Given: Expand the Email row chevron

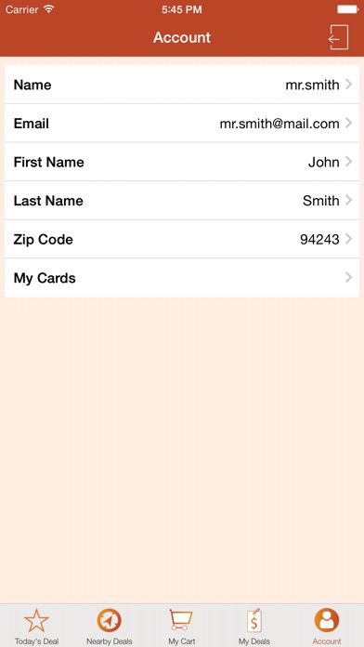Looking at the screenshot, I should (x=349, y=123).
